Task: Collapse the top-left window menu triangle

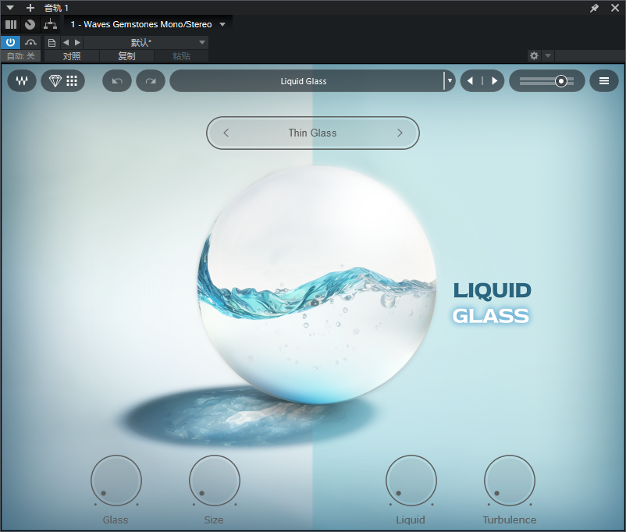Action: pyautogui.click(x=10, y=8)
